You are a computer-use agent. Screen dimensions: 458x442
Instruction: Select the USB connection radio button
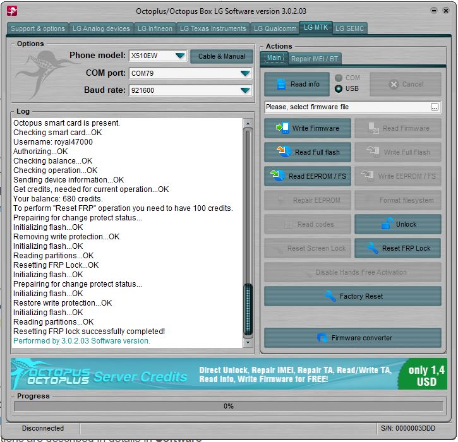tap(339, 89)
